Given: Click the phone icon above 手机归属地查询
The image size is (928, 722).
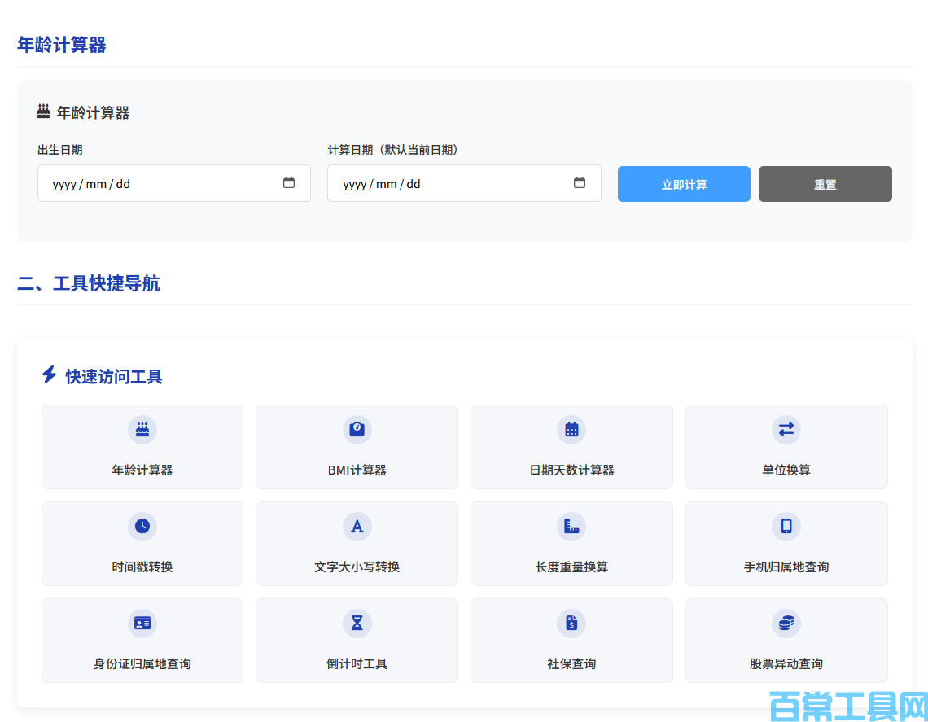Looking at the screenshot, I should (786, 526).
